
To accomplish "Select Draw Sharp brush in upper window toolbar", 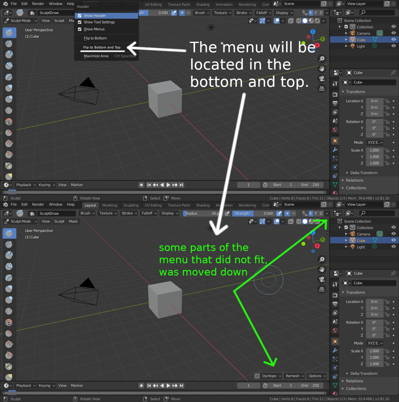I will click(x=9, y=44).
